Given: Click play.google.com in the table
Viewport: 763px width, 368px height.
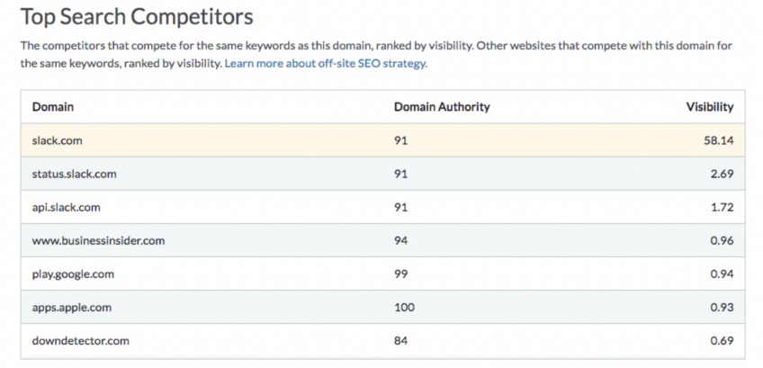Looking at the screenshot, I should (73, 274).
